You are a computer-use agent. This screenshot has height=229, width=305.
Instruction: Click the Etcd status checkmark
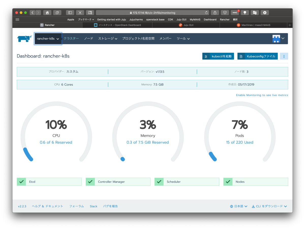pyautogui.click(x=21, y=182)
